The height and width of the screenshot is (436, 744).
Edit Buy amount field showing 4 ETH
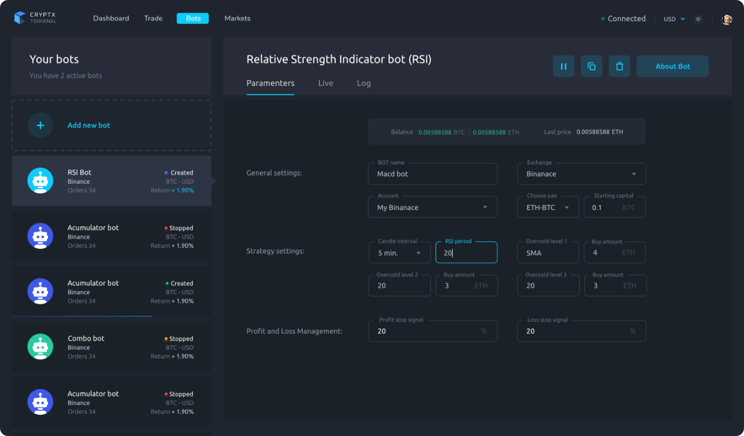point(615,252)
